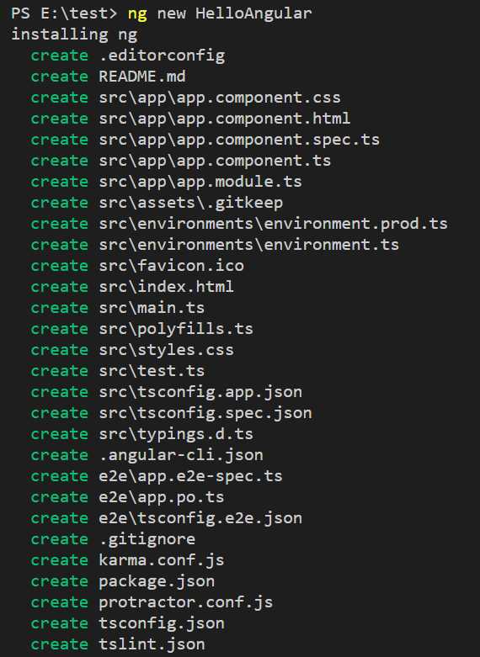The image size is (480, 657).
Task: Click src\app\app.component.css path
Action: coord(220,98)
